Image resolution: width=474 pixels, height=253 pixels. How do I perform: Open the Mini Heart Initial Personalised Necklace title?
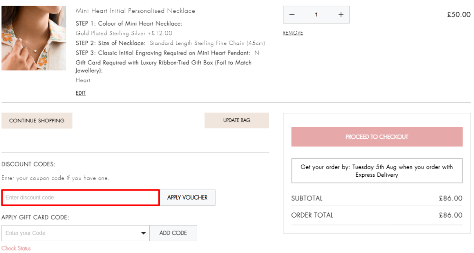coord(135,11)
